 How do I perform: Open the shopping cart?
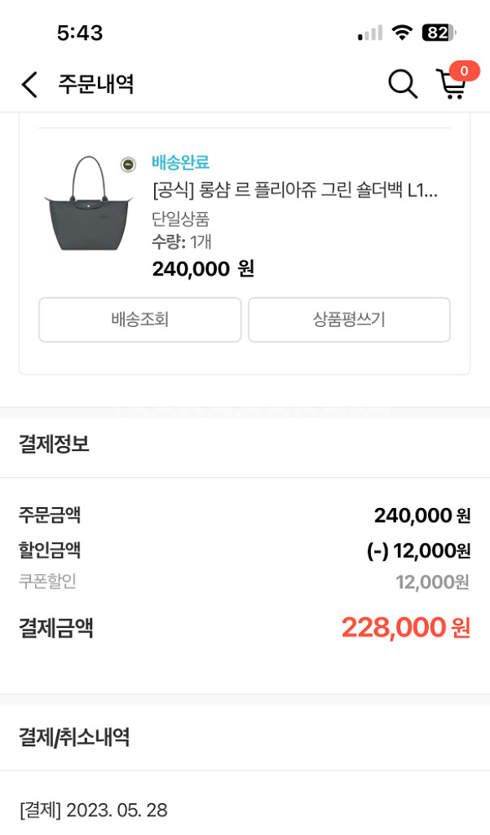451,85
